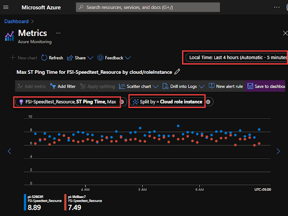Click the 6 AM axis label

coord(199,189)
